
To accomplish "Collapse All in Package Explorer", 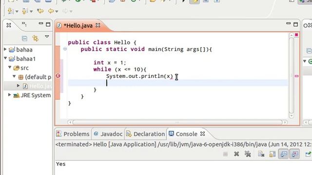I will (24, 38).
